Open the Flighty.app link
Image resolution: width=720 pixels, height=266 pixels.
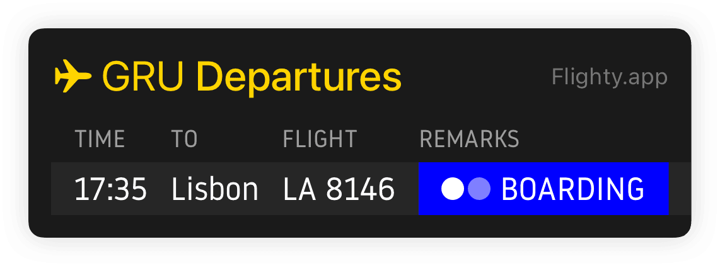[x=609, y=78]
